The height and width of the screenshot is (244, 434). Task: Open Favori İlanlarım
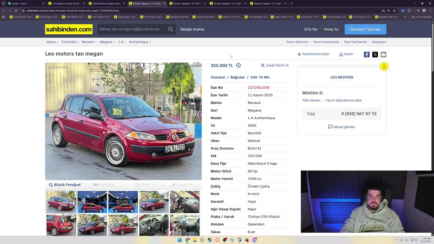click(x=297, y=42)
